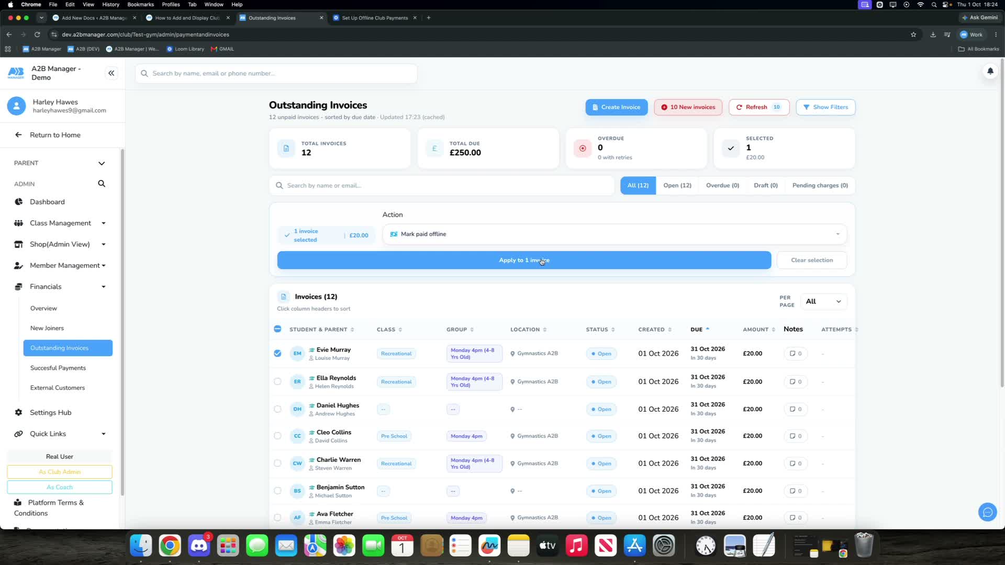Open Finder from the dock
The image size is (1005, 565).
pyautogui.click(x=141, y=546)
